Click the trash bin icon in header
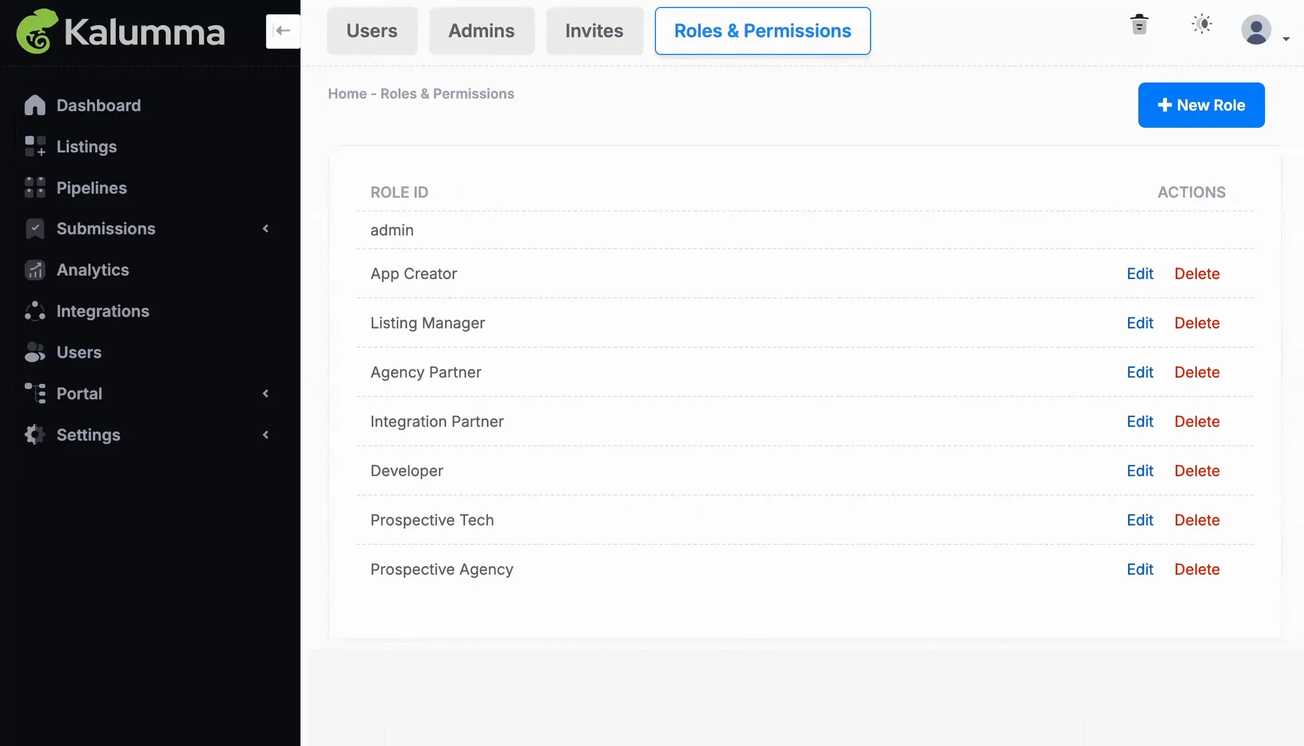Image resolution: width=1304 pixels, height=746 pixels. (1139, 25)
